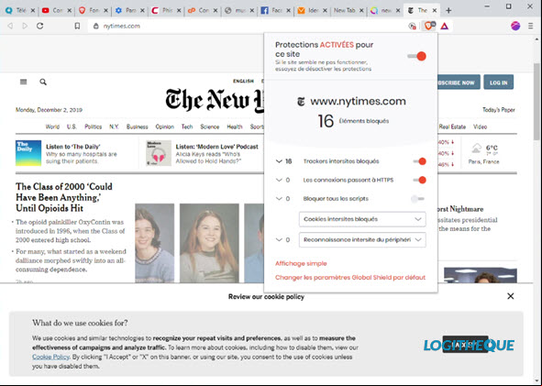Image resolution: width=542 pixels, height=386 pixels.
Task: Close the Facebook tab
Action: pos(288,10)
